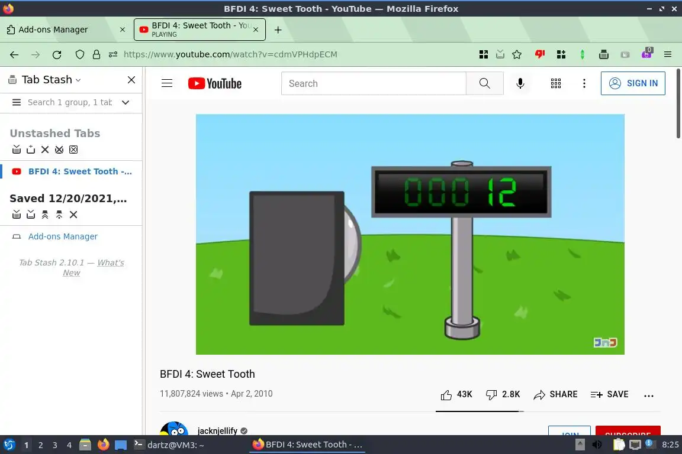682x454 pixels.
Task: Open the site permissions icon in address bar
Action: (x=113, y=54)
